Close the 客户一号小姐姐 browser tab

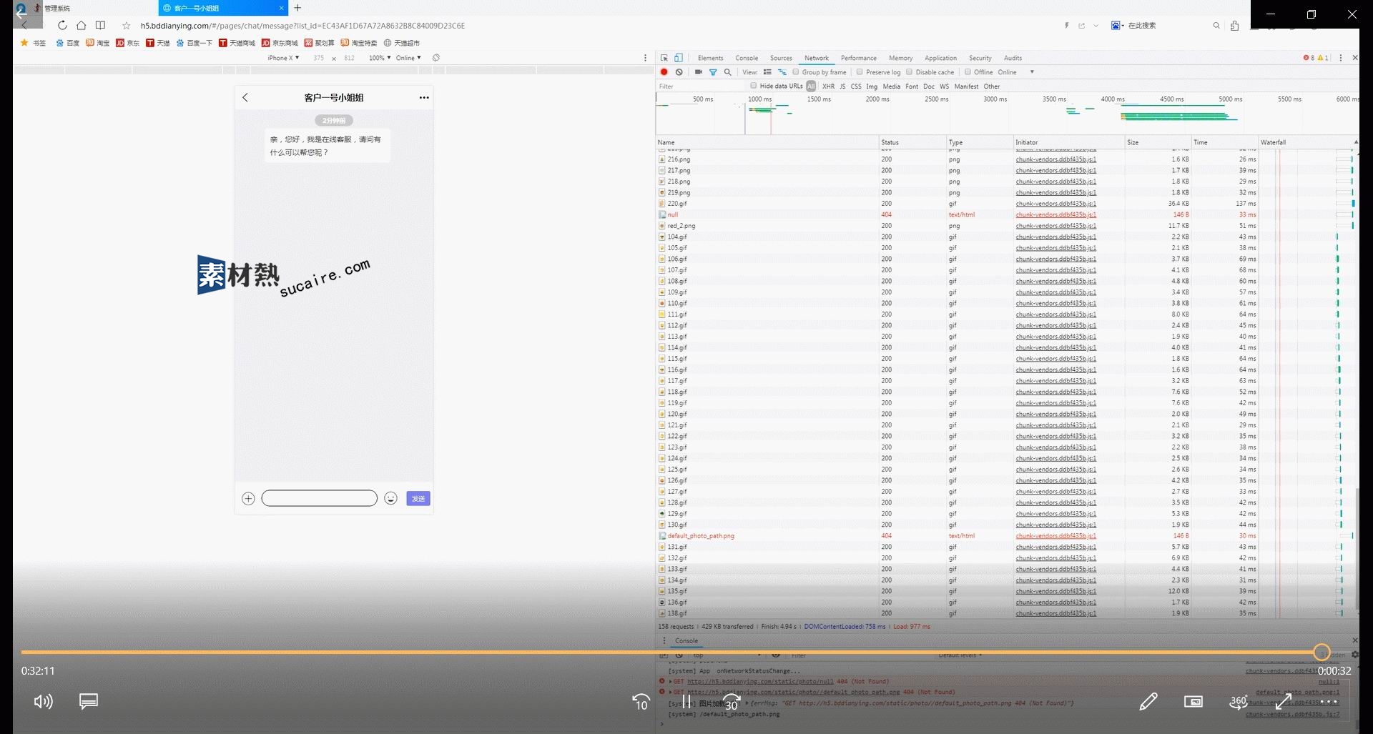coord(282,8)
